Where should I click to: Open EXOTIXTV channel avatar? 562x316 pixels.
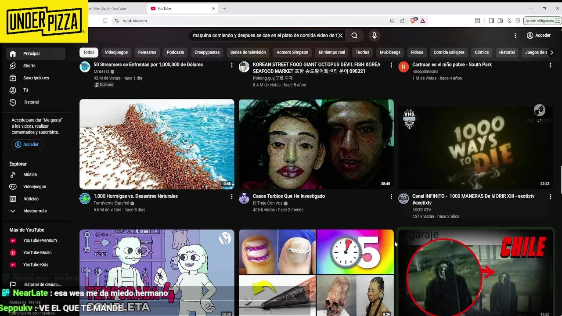point(403,198)
